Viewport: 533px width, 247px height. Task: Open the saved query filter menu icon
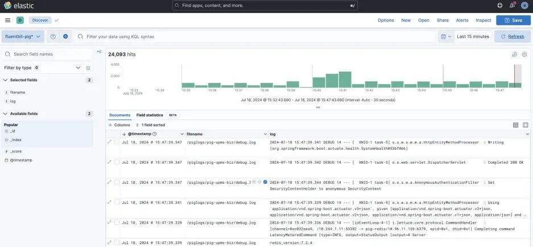[53, 36]
